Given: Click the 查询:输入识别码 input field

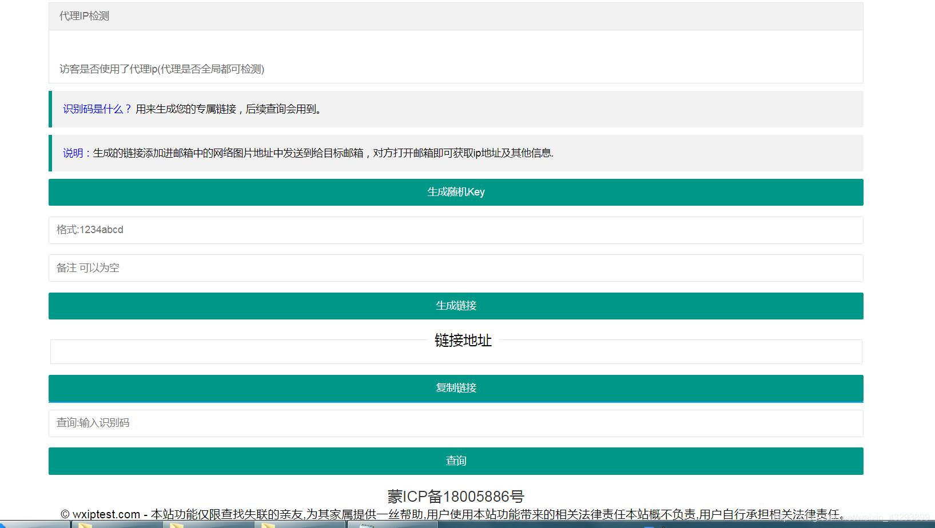Looking at the screenshot, I should (456, 423).
